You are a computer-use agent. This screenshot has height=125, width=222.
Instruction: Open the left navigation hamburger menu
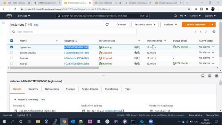point(3,23)
